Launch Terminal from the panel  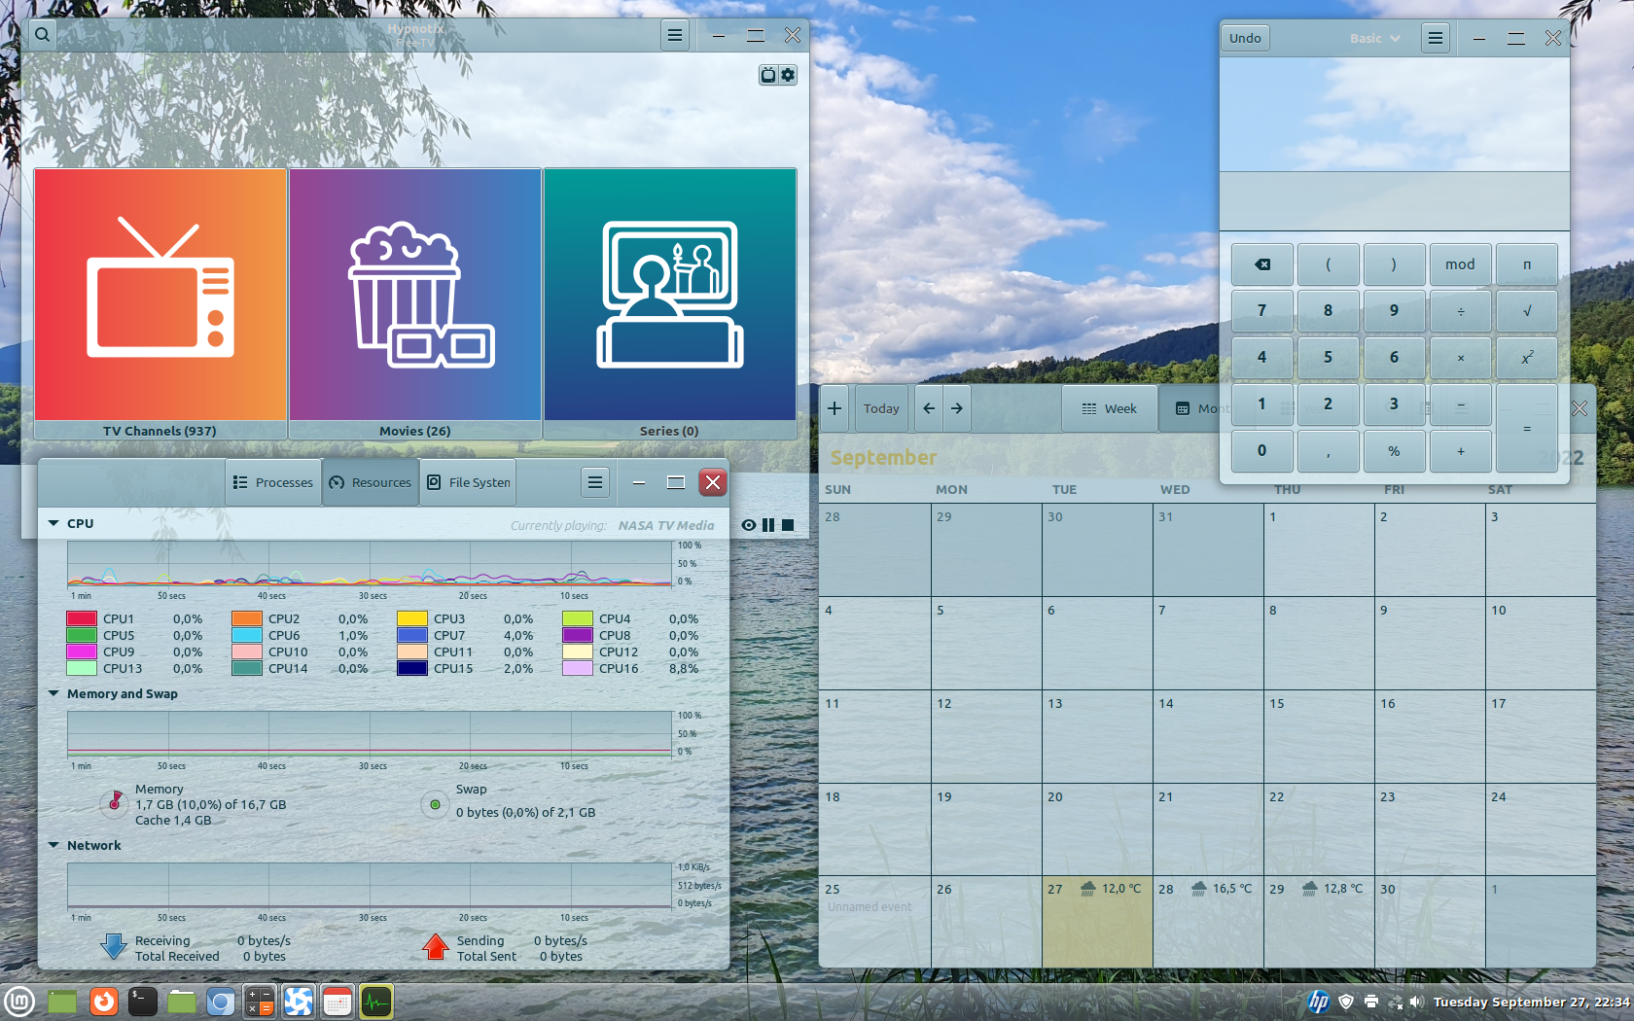tap(143, 1002)
